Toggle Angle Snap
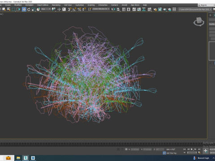The width and height of the screenshot is (215, 161). [x=74, y=9]
